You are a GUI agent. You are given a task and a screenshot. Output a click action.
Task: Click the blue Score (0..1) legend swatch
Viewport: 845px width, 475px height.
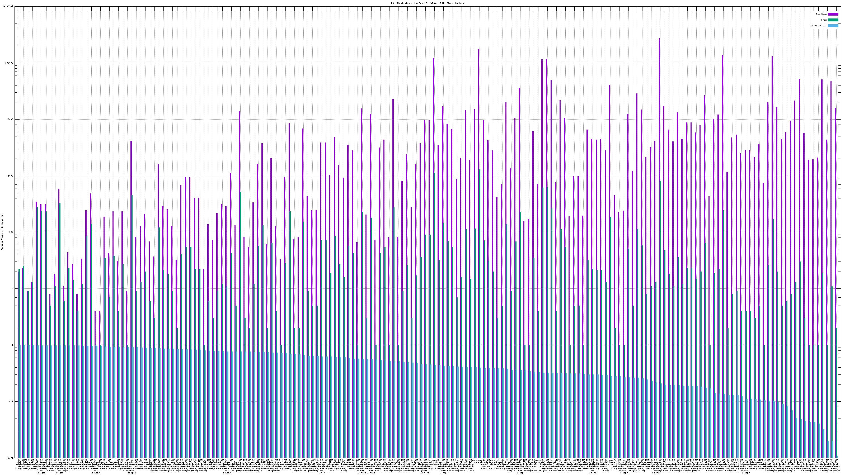833,26
